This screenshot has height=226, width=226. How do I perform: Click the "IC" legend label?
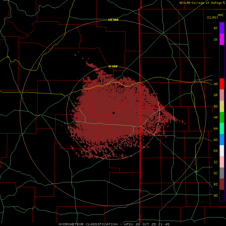215,162
